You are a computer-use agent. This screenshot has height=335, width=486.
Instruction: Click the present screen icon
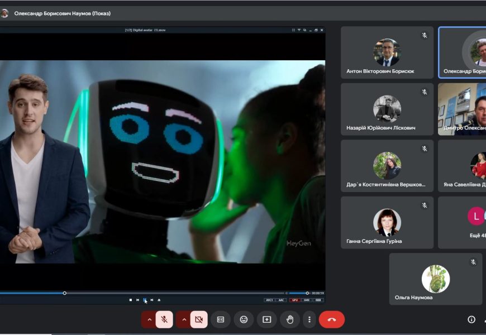tap(266, 319)
